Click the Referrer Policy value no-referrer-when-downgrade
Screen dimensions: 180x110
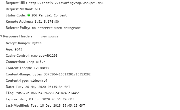tap(56, 28)
